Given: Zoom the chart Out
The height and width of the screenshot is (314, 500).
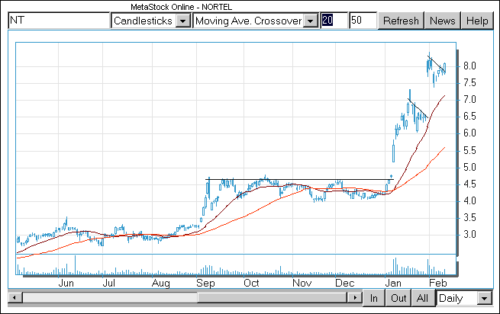Looking at the screenshot, I should (x=398, y=298).
